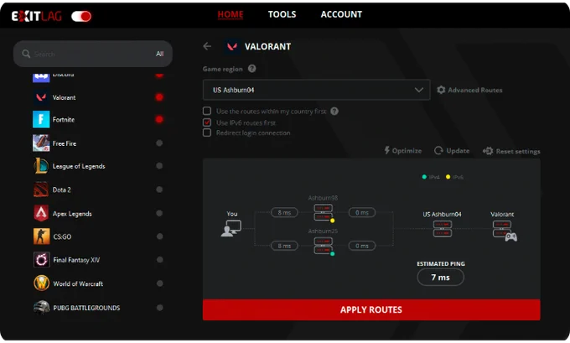Viewport: 570px width, 343px height.
Task: Click the IPv4 green legend dot
Action: tap(424, 177)
